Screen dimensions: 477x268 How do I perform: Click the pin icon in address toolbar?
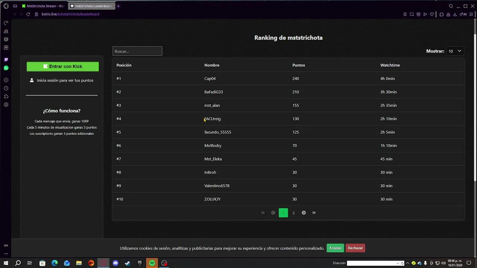[405, 14]
